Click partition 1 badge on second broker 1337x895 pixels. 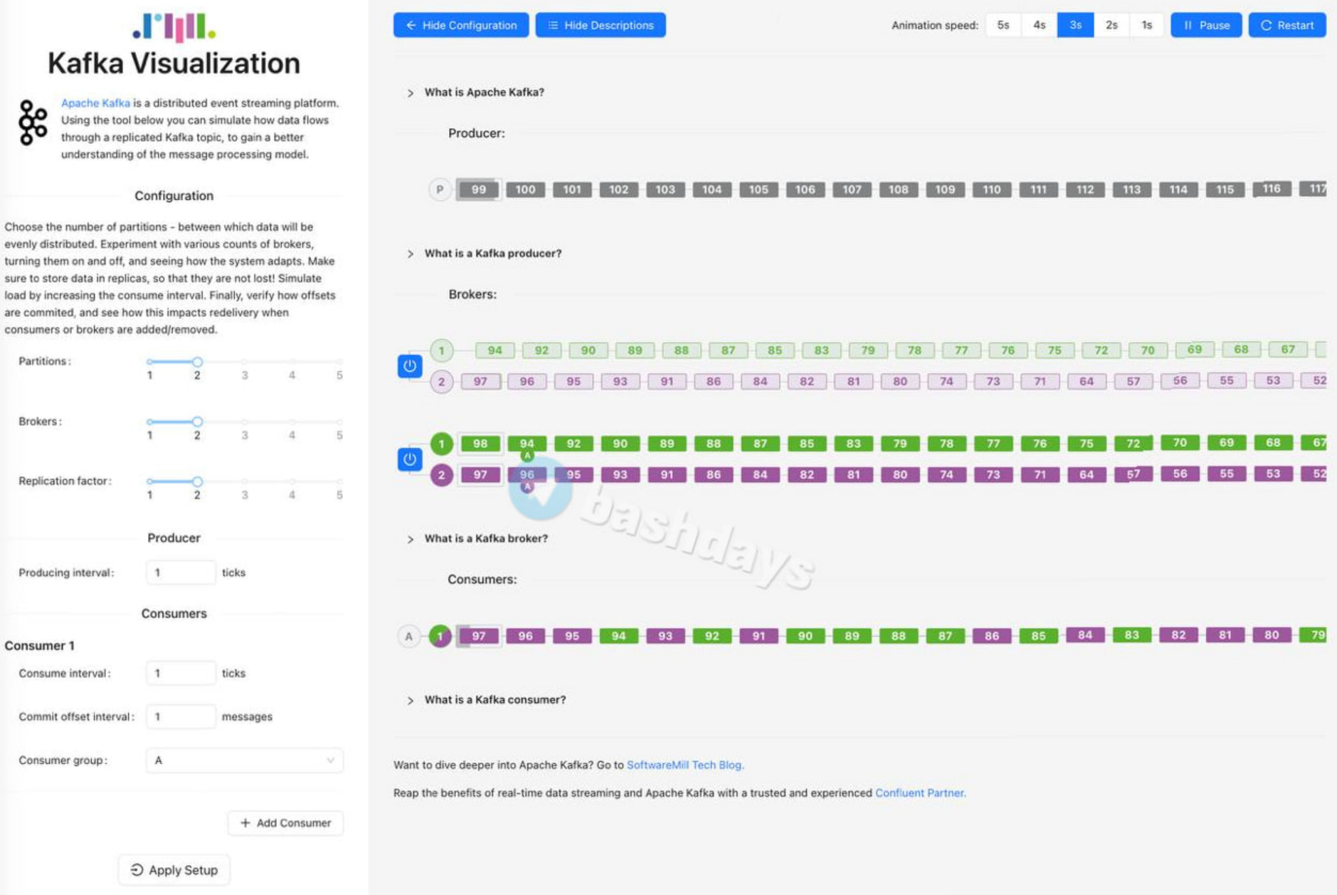(441, 444)
